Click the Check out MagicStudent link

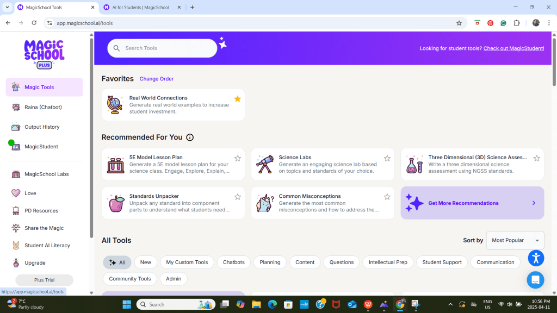coord(513,48)
